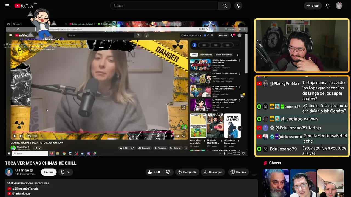Open the settings gear in the streamed player
The width and height of the screenshot is (351, 197).
point(171,136)
